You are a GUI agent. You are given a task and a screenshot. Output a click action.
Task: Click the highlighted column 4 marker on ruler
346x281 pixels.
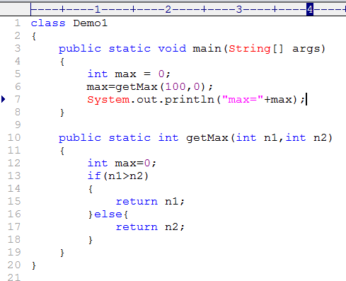pos(310,9)
